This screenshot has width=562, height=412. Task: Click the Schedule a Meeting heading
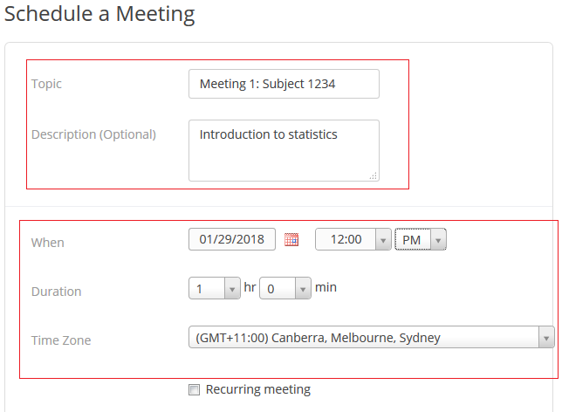[x=99, y=14]
